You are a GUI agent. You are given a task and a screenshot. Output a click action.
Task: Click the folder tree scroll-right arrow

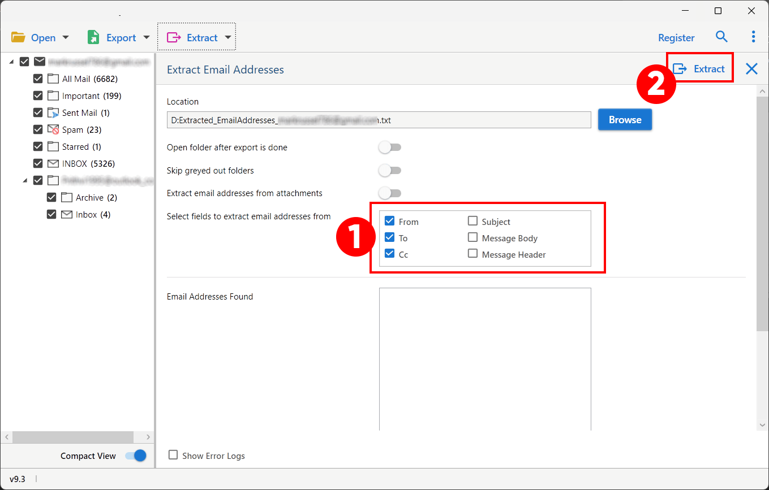148,437
